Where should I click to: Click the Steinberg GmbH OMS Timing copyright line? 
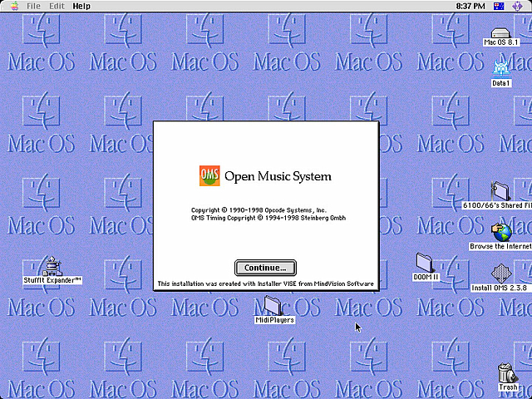pyautogui.click(x=268, y=218)
